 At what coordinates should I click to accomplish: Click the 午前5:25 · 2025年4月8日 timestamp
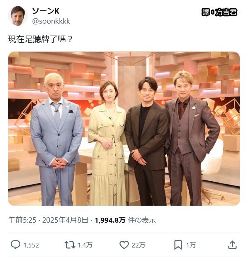[48, 220]
